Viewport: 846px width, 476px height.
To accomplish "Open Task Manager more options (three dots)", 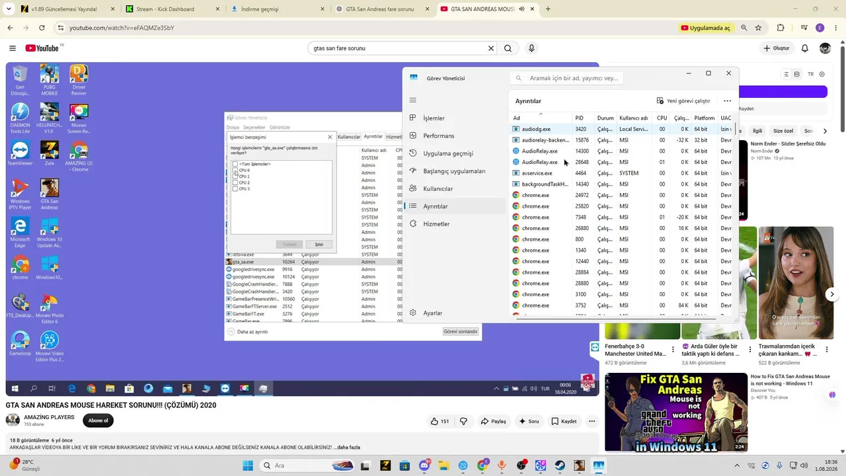I will [727, 101].
